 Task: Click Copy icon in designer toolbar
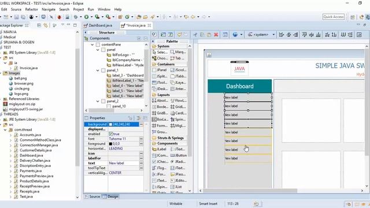click(202, 35)
